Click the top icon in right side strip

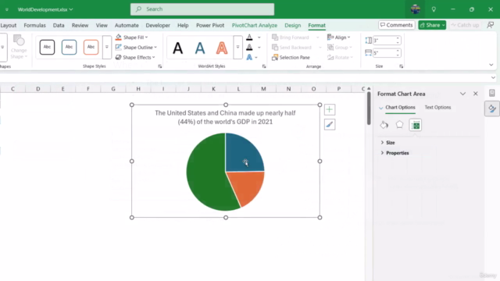click(x=492, y=93)
